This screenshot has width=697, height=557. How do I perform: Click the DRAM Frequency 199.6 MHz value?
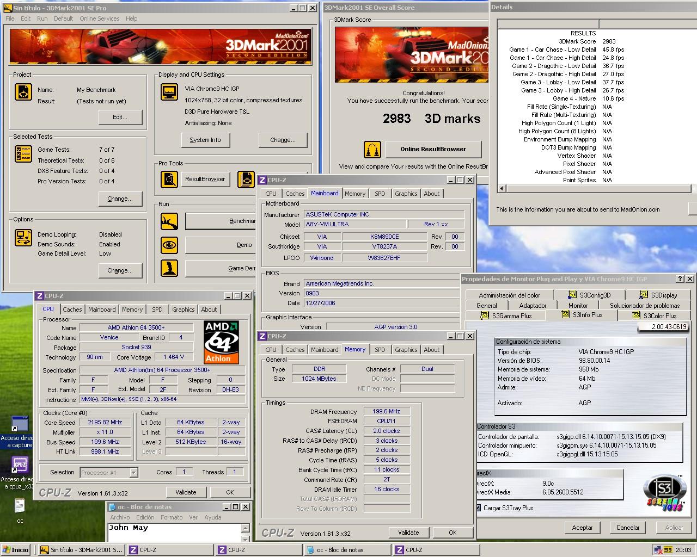pos(386,412)
